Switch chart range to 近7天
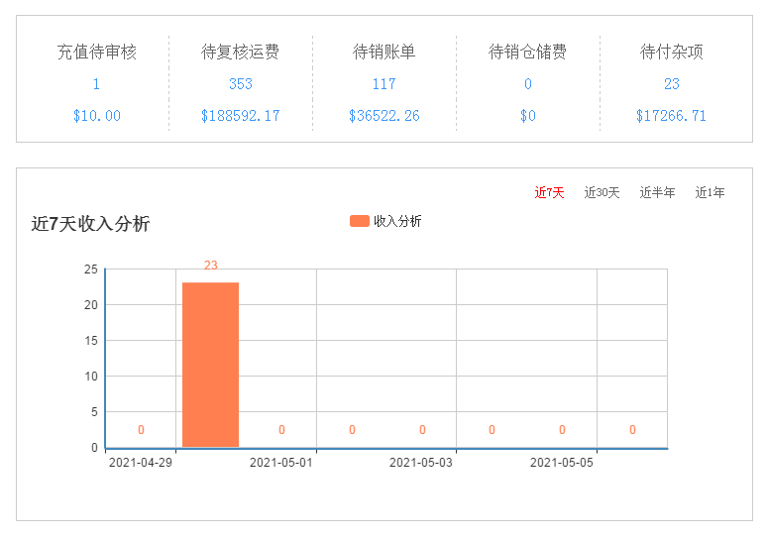Screen dimensions: 768x542 (549, 192)
